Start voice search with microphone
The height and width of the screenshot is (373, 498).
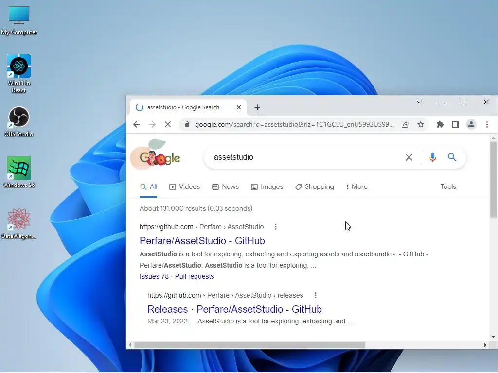432,157
